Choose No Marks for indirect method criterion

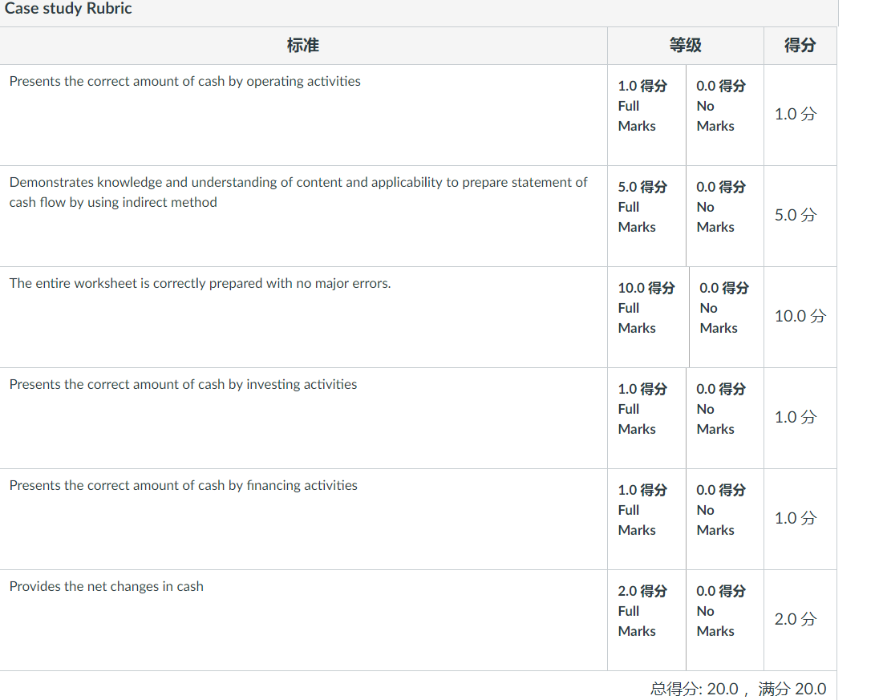coord(725,216)
